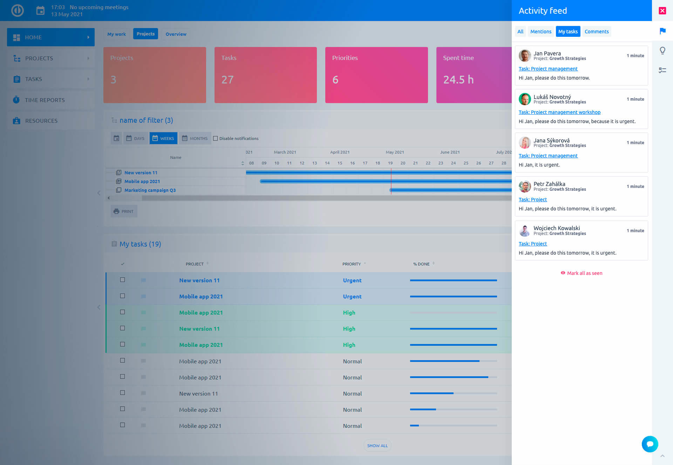Click Jan Pavera's avatar in activity feed

[x=524, y=55]
